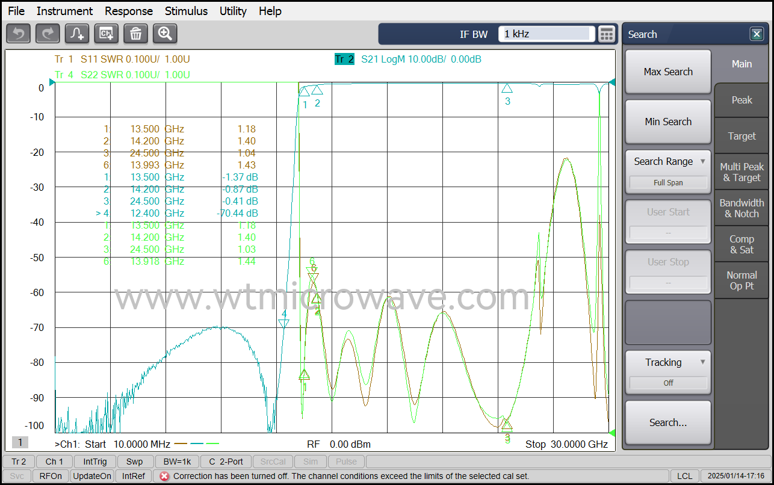Click the window number 1 box
The image size is (774, 485).
20,443
